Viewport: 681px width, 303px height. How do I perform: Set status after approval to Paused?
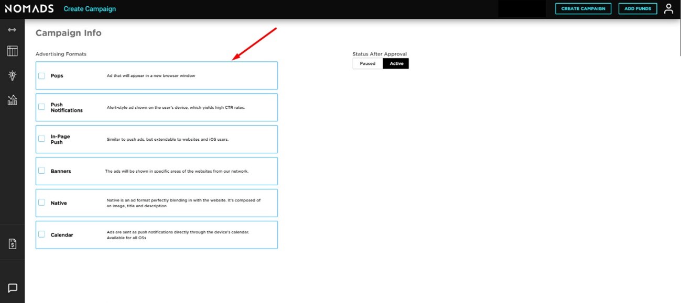click(367, 64)
